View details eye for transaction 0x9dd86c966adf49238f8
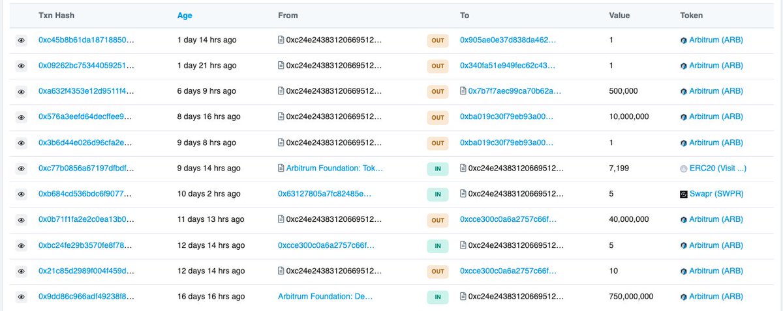The height and width of the screenshot is (311, 783). tap(21, 297)
